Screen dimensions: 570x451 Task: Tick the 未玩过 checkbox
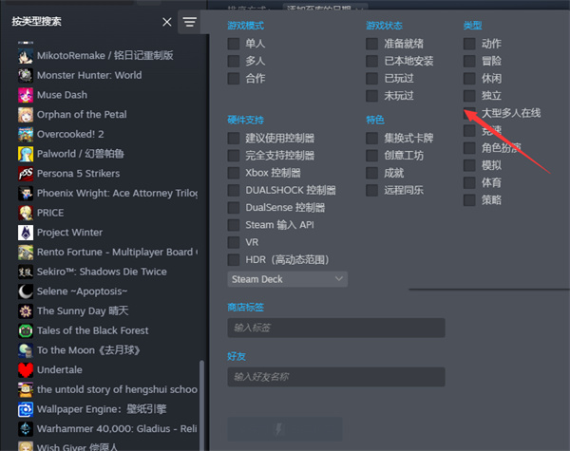(x=371, y=96)
